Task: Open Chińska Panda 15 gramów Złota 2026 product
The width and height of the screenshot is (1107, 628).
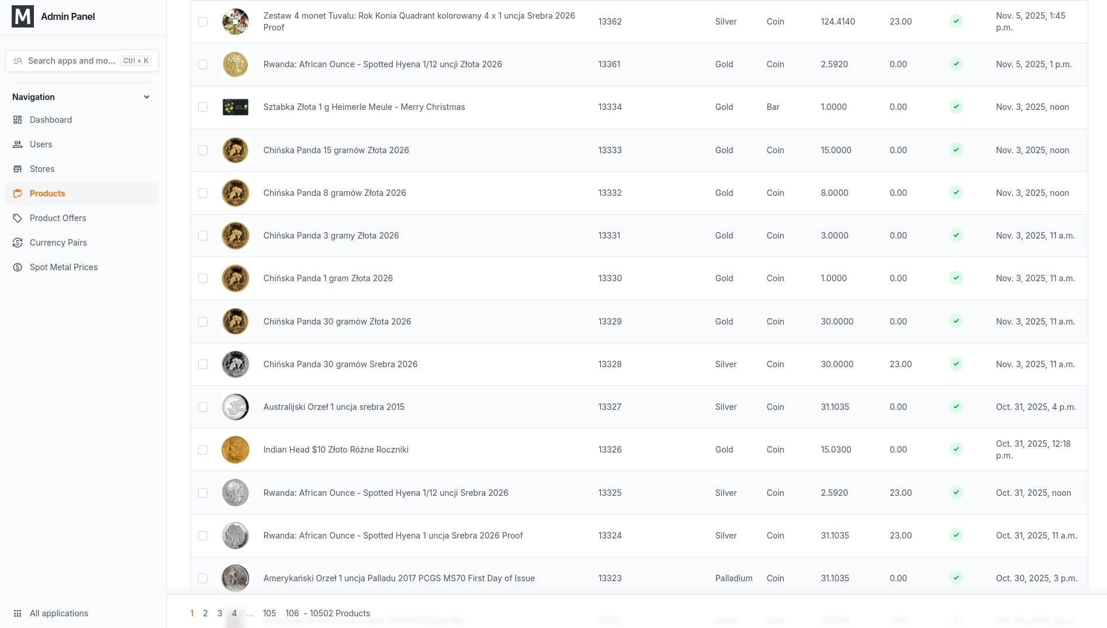Action: (x=336, y=150)
